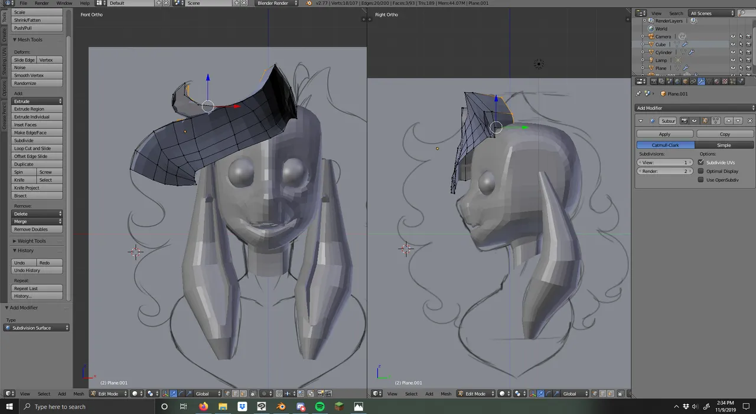Open Firefox from the taskbar
756x414 pixels.
pos(204,406)
